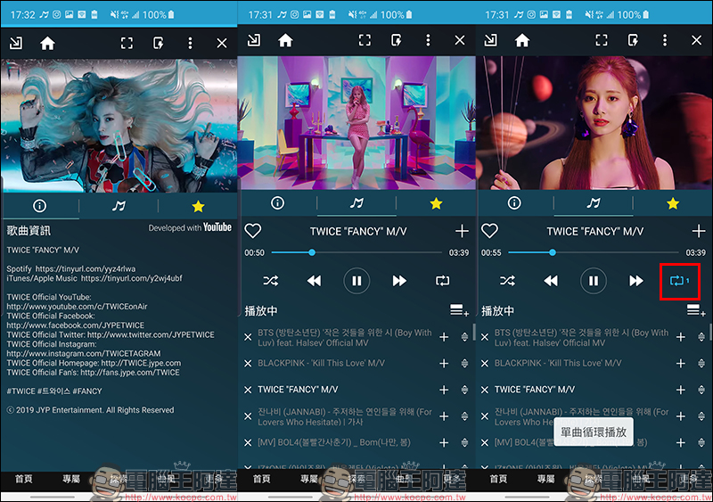The width and height of the screenshot is (713, 502).
Task: Open TWICE Official YouTube link
Action: coord(77,307)
